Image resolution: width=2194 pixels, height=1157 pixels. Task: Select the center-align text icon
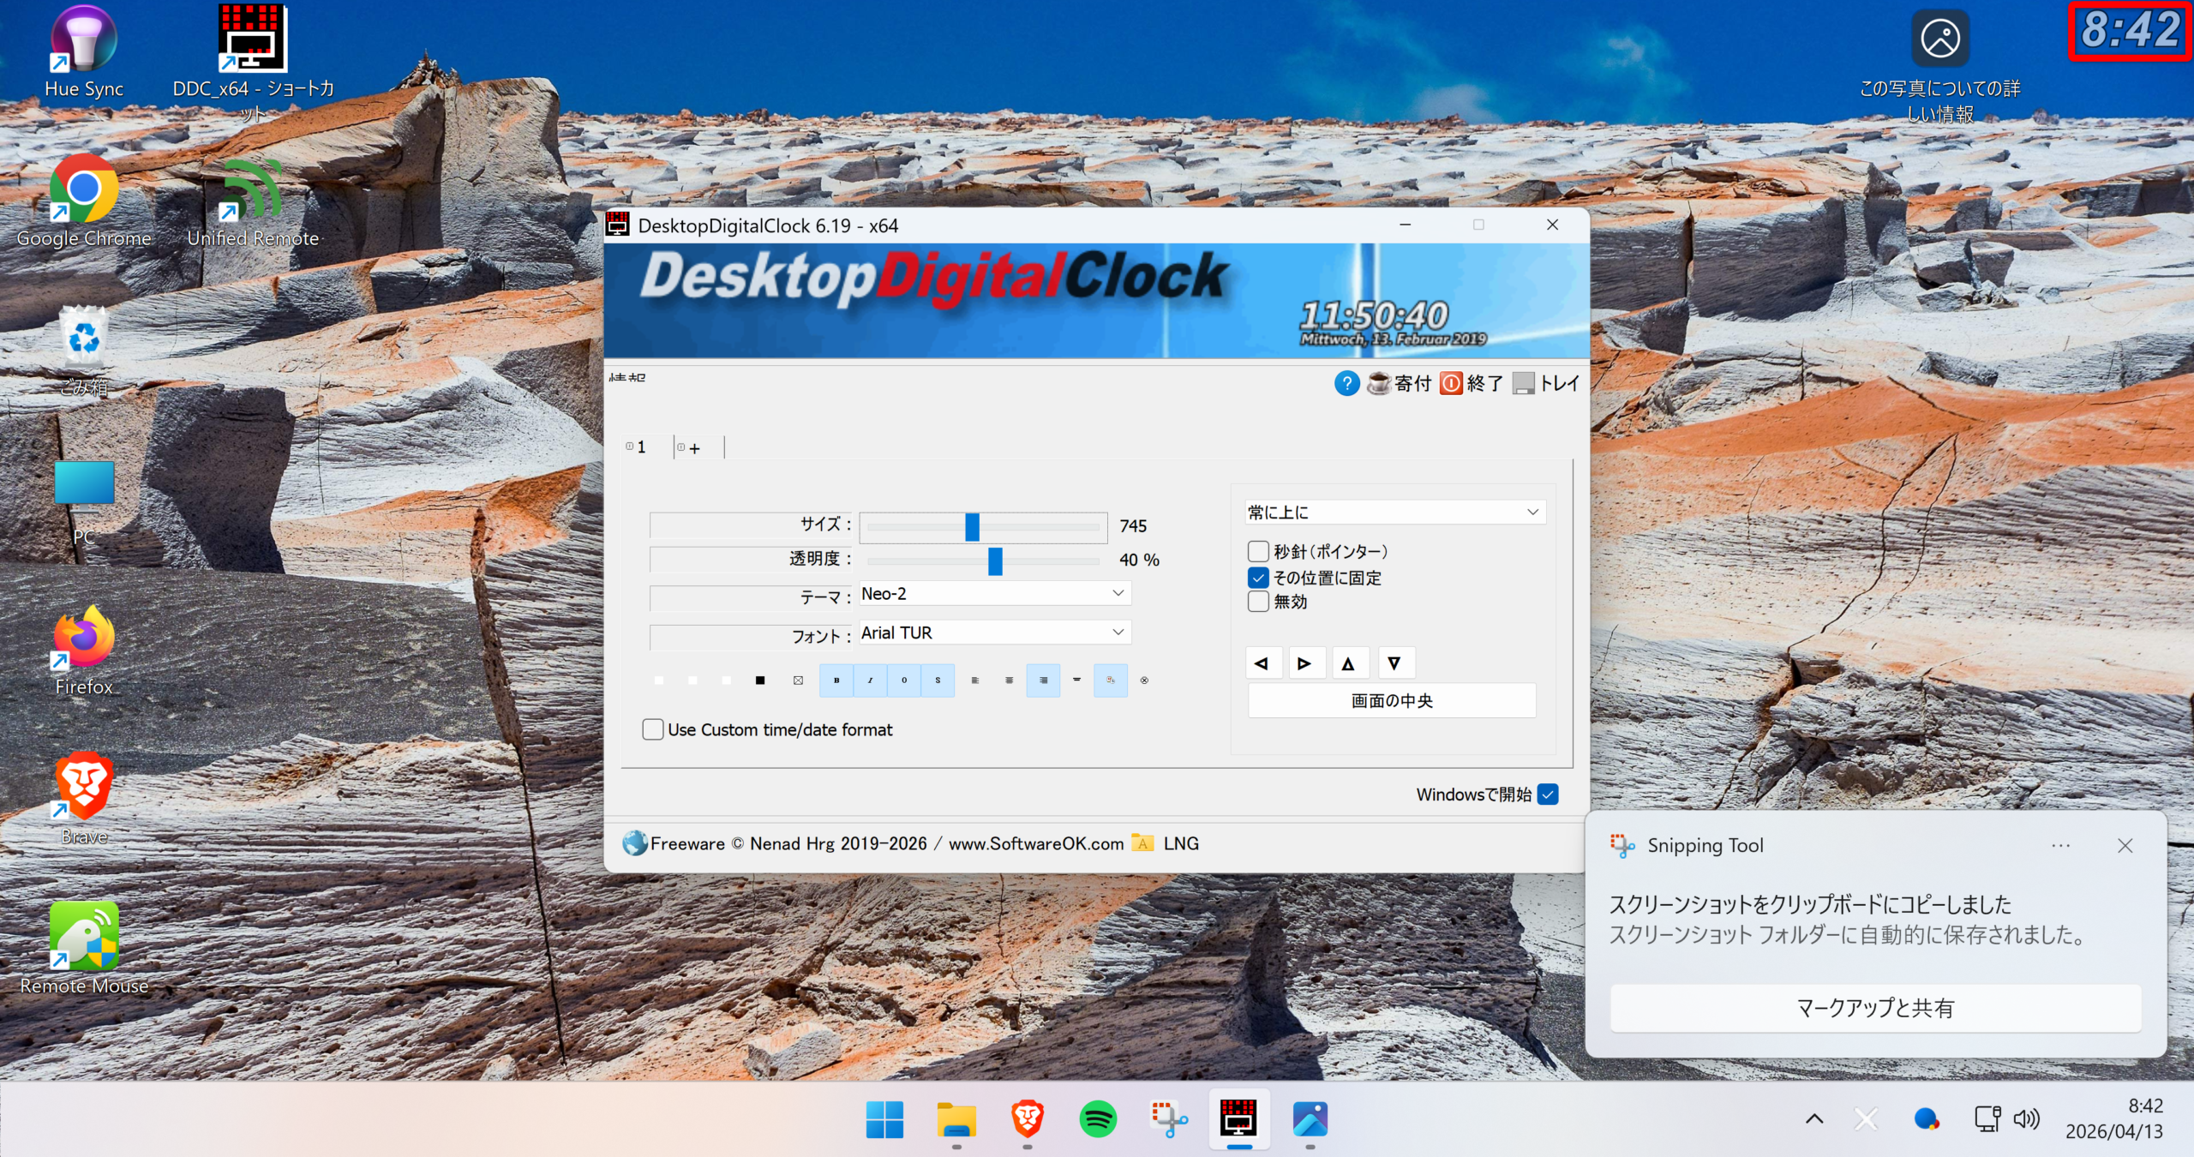[x=1009, y=680]
